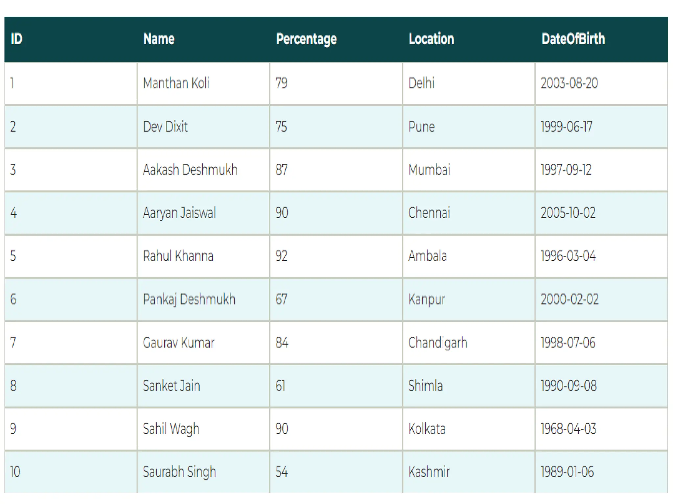Click the DateOfBirth column header
The image size is (673, 504).
(x=573, y=39)
